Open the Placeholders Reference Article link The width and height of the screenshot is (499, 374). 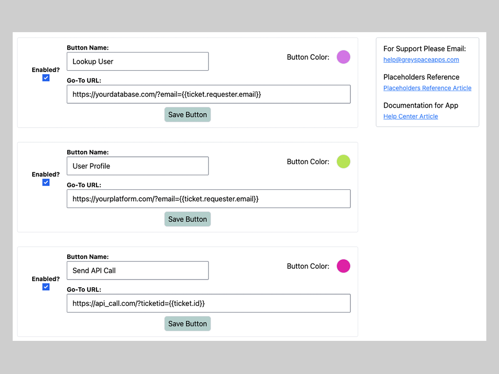pos(427,88)
